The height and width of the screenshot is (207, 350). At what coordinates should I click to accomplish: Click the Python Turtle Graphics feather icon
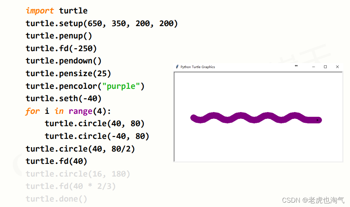coord(177,67)
